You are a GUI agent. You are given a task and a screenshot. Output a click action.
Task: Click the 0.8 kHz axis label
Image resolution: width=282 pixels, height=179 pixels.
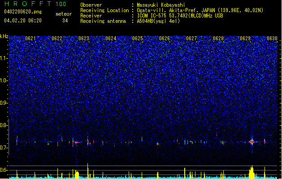(4, 125)
